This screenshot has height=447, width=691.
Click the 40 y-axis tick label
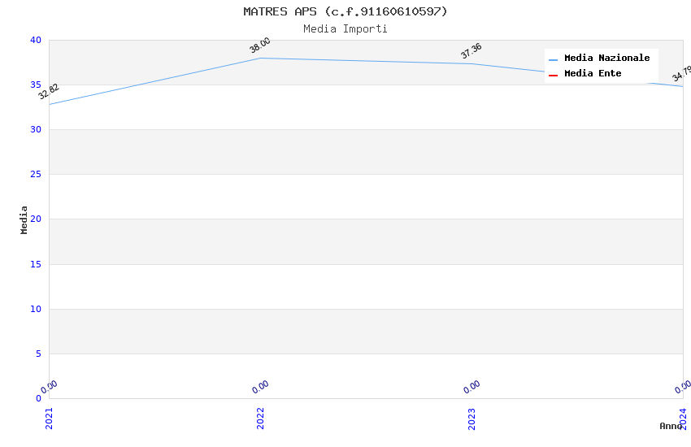(x=36, y=40)
